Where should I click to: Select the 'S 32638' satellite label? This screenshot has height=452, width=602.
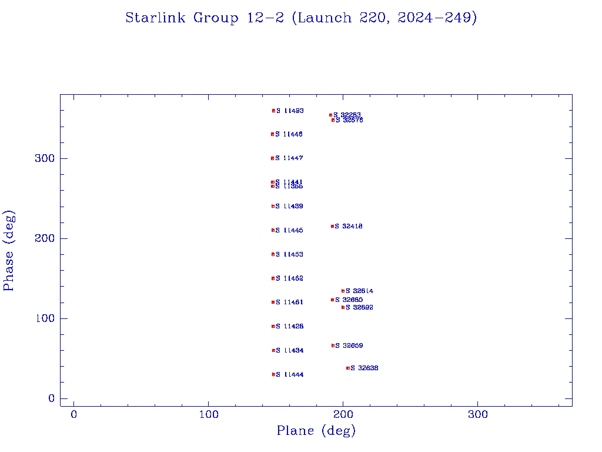point(364,368)
